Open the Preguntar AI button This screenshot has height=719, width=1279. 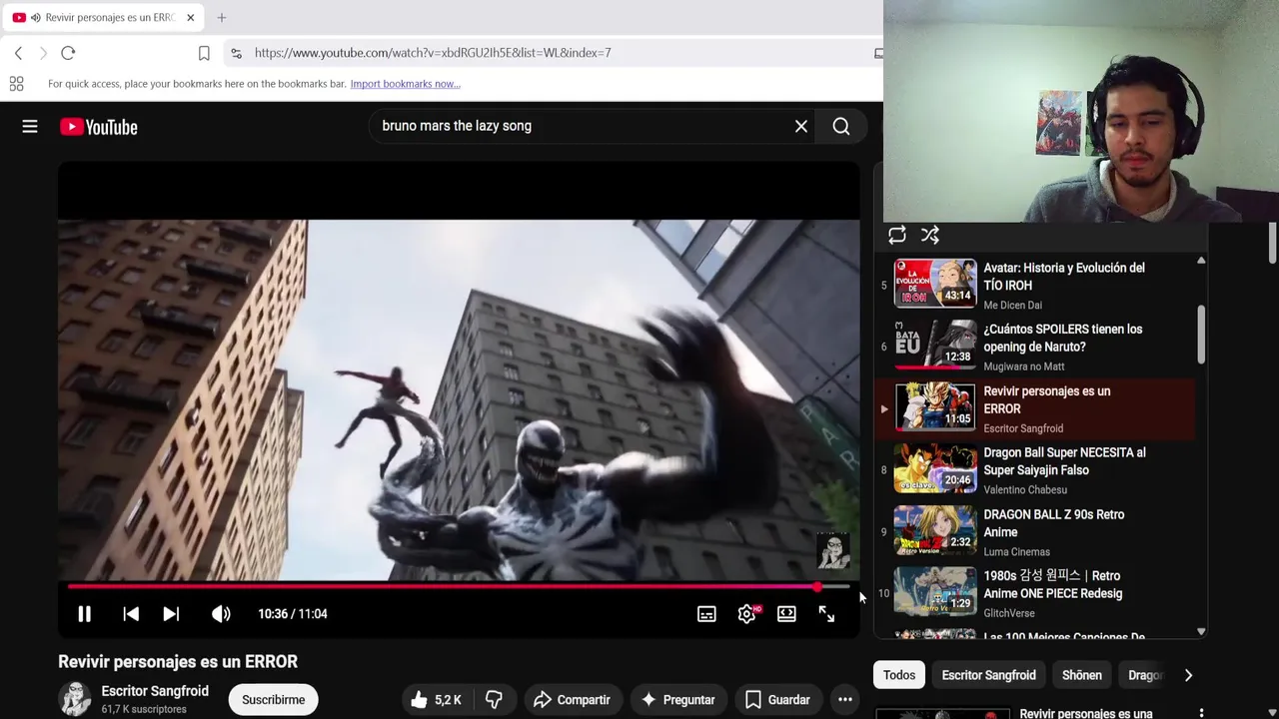[678, 700]
